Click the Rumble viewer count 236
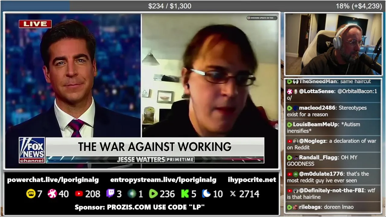 coord(167,194)
